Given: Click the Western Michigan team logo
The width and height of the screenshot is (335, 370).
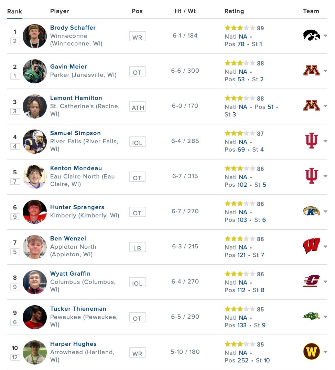Looking at the screenshot, I should [311, 352].
